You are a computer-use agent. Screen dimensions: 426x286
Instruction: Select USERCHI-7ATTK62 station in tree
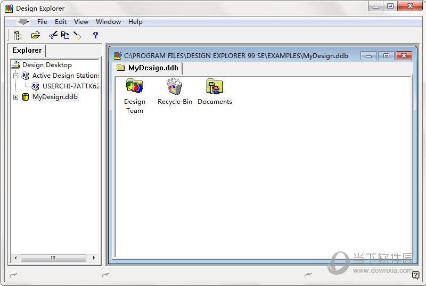click(x=71, y=86)
